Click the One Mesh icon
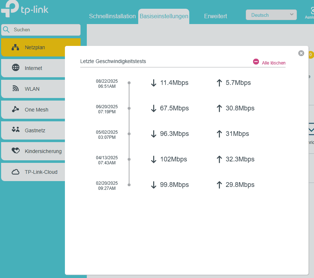Screen dimensions: 314x278 [16, 109]
